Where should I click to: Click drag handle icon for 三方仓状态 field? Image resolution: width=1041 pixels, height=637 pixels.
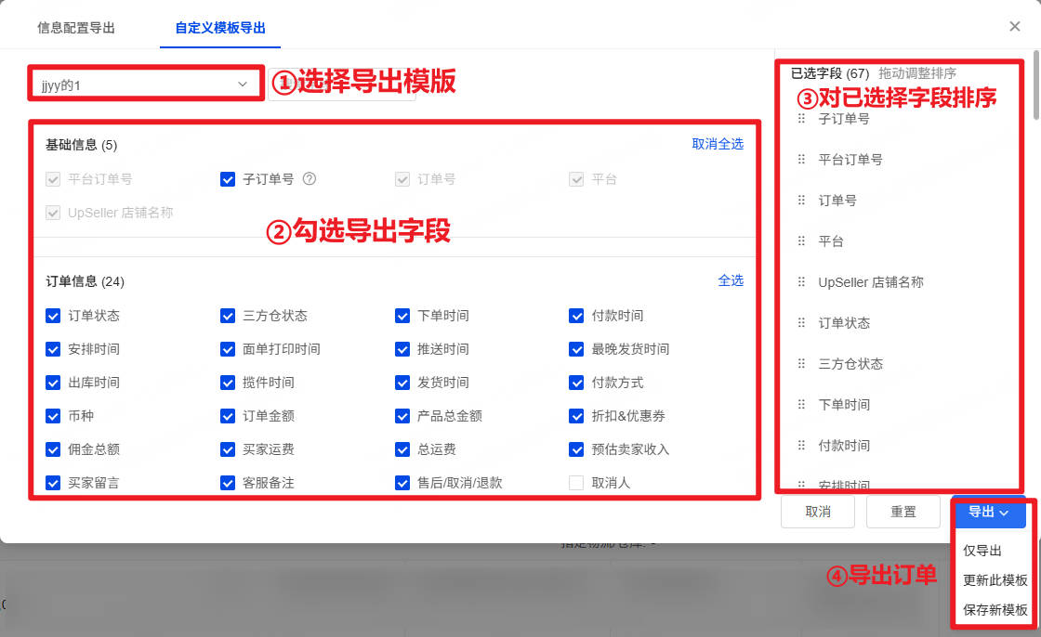click(x=801, y=364)
